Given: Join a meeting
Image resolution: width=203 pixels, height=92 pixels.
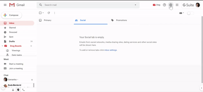Looking at the screenshot, I should [16, 68].
